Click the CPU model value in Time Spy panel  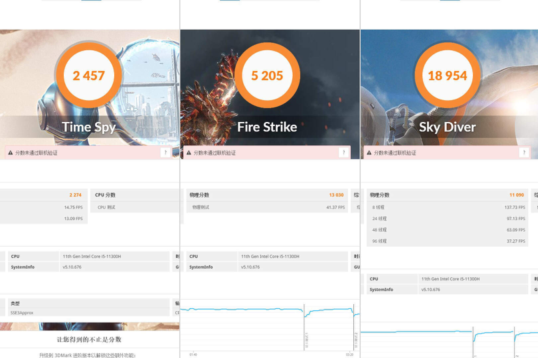[x=92, y=256]
